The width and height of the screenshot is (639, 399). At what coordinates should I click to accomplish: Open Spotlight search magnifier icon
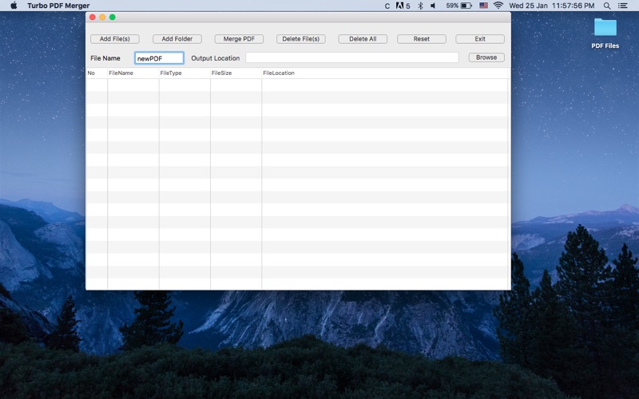[x=607, y=6]
